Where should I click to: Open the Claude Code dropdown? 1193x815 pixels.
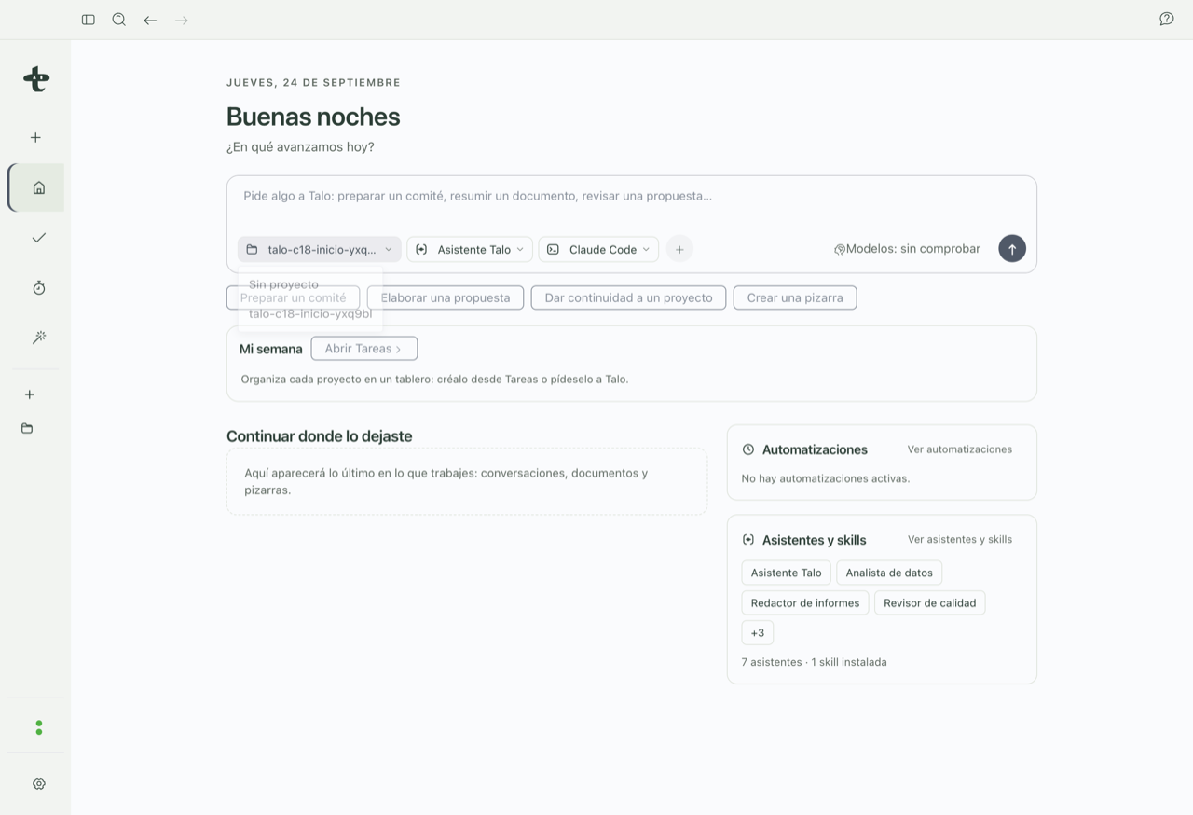pyautogui.click(x=598, y=249)
